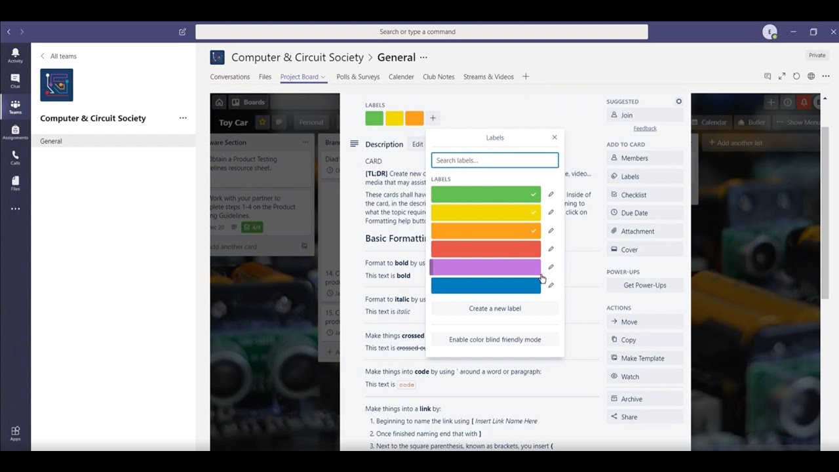Edit the red label with pencil icon
Viewport: 839px width, 472px height.
point(551,249)
